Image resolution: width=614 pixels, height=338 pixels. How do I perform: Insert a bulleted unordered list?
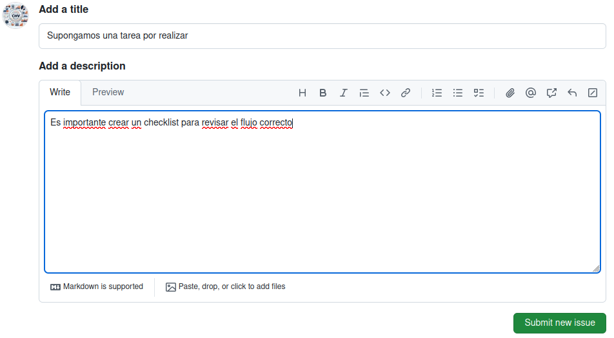pyautogui.click(x=458, y=93)
